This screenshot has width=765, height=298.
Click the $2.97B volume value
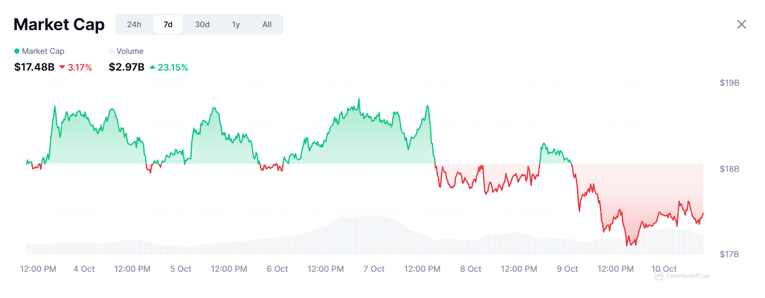click(127, 67)
